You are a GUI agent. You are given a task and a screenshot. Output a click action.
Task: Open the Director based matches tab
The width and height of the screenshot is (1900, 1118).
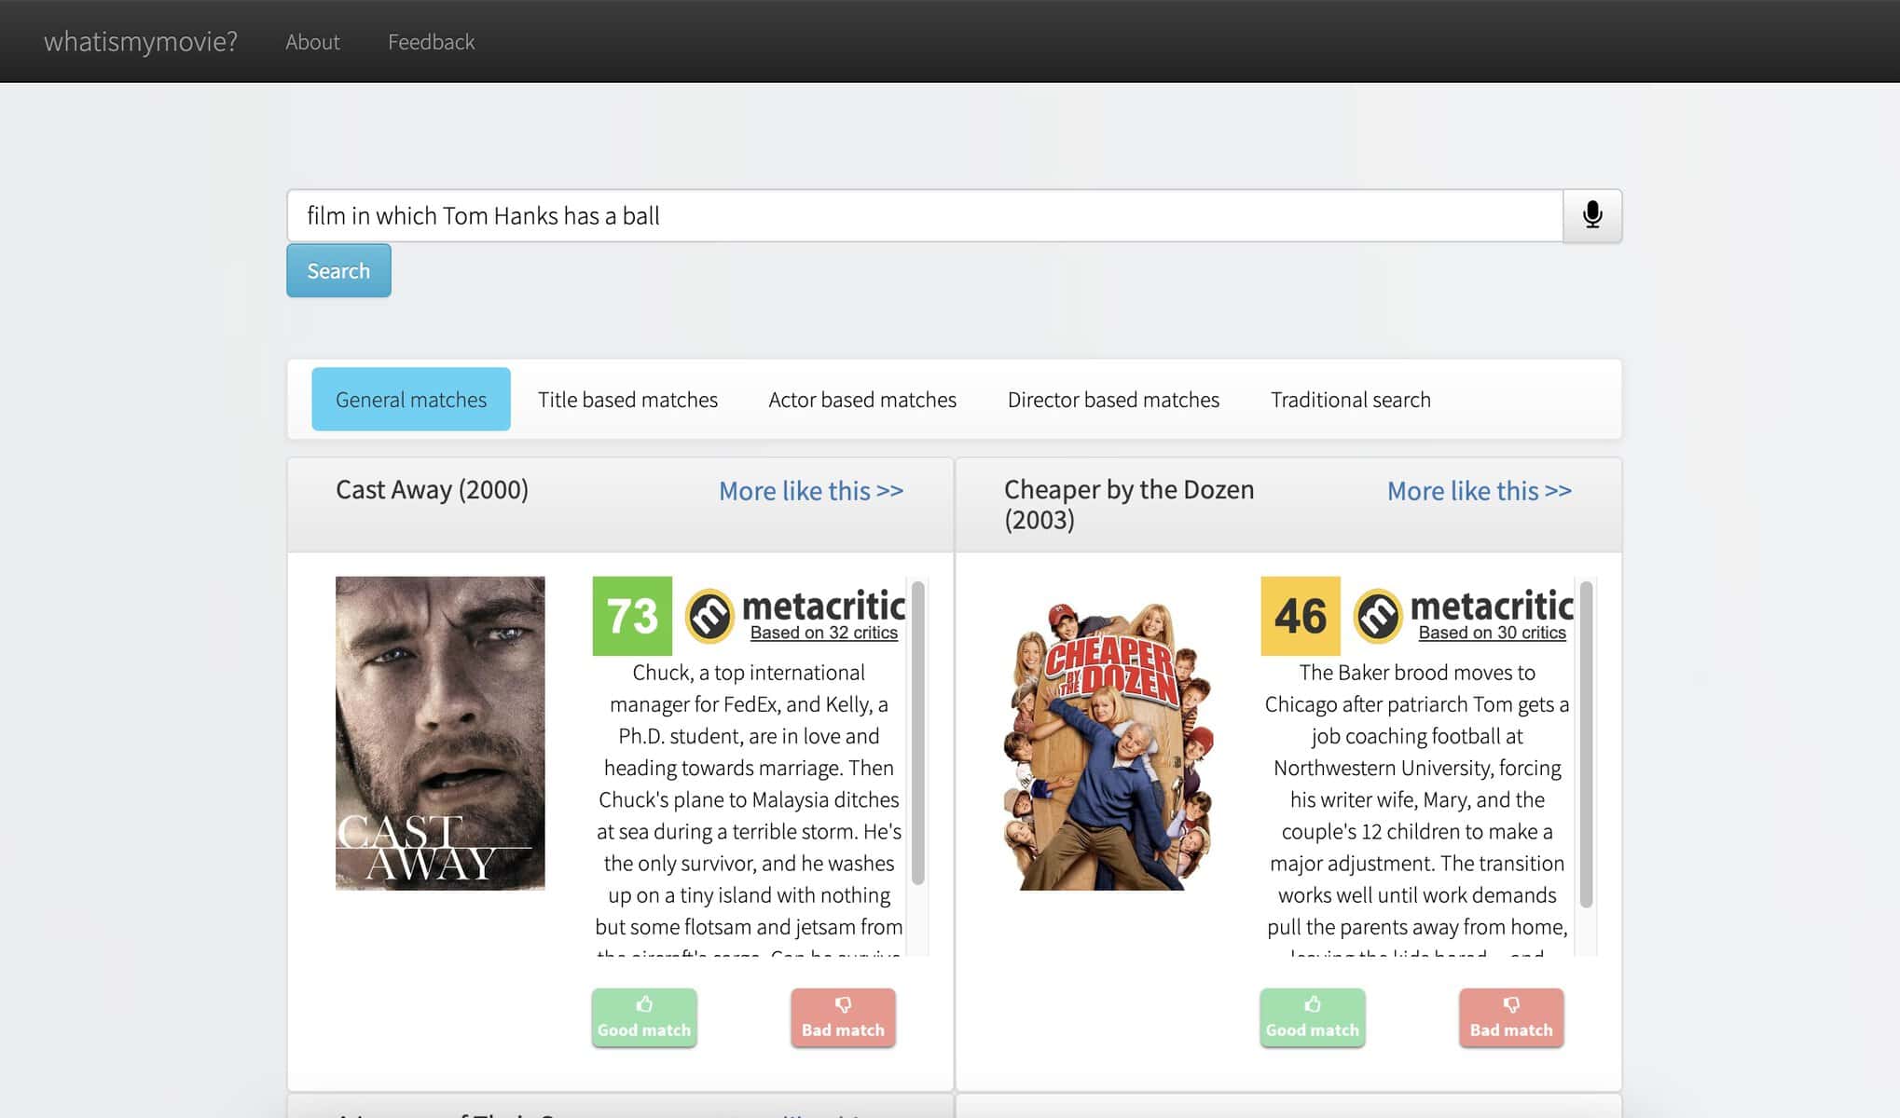pos(1113,399)
